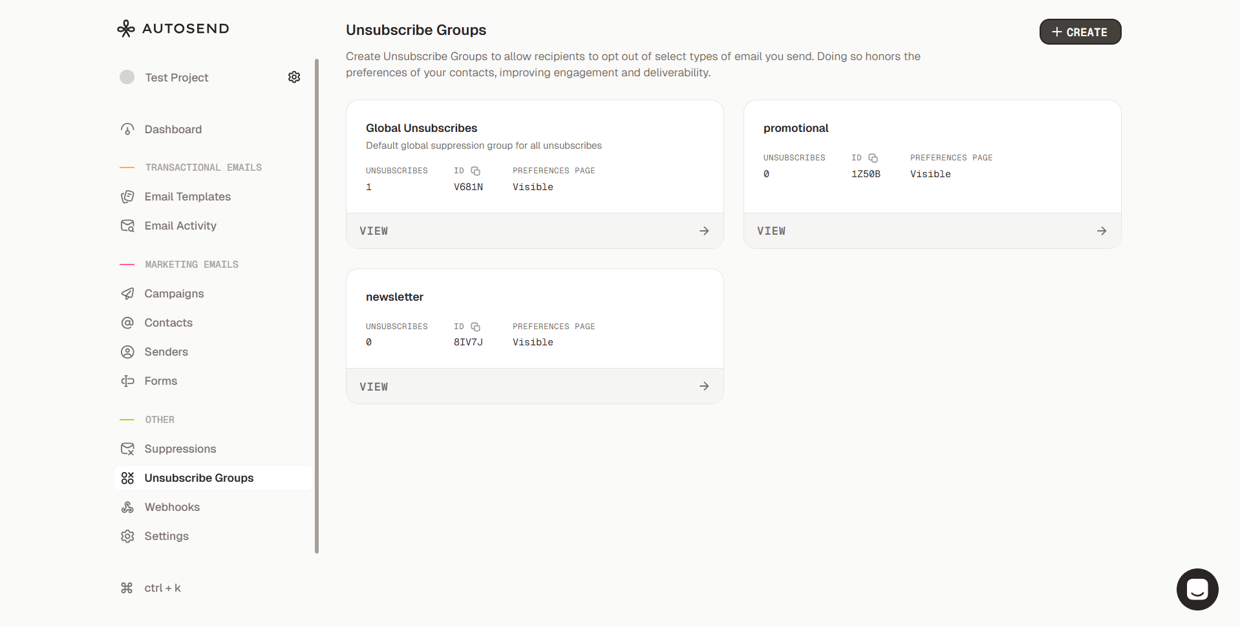Image resolution: width=1240 pixels, height=626 pixels.
Task: Open the promotional group via the arrow
Action: point(1102,230)
